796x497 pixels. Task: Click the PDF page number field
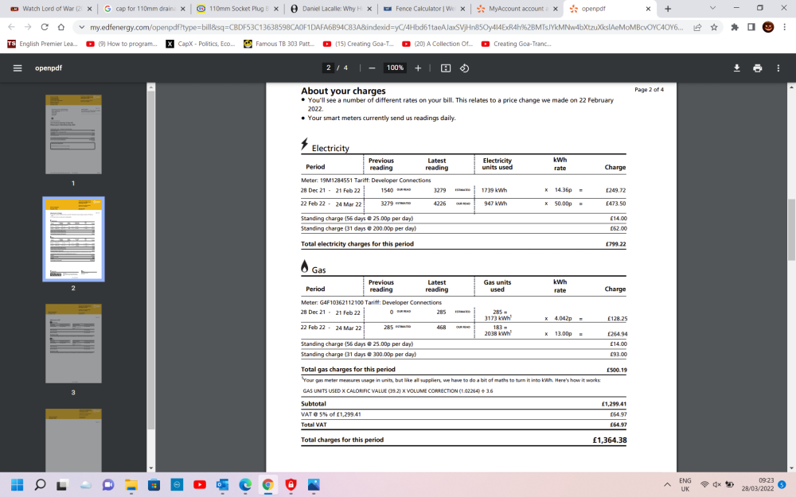click(x=329, y=68)
